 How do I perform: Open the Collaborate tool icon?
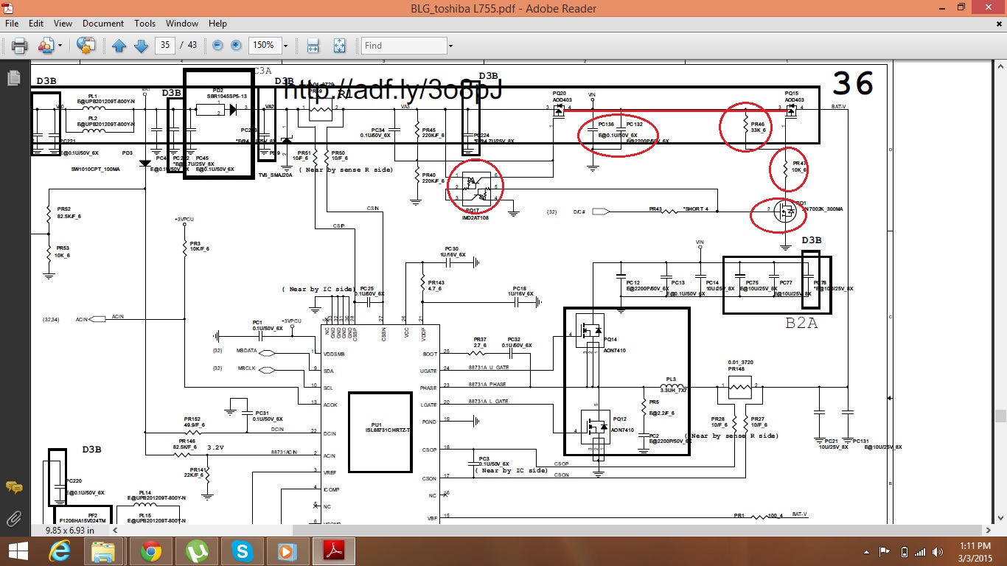pos(46,46)
